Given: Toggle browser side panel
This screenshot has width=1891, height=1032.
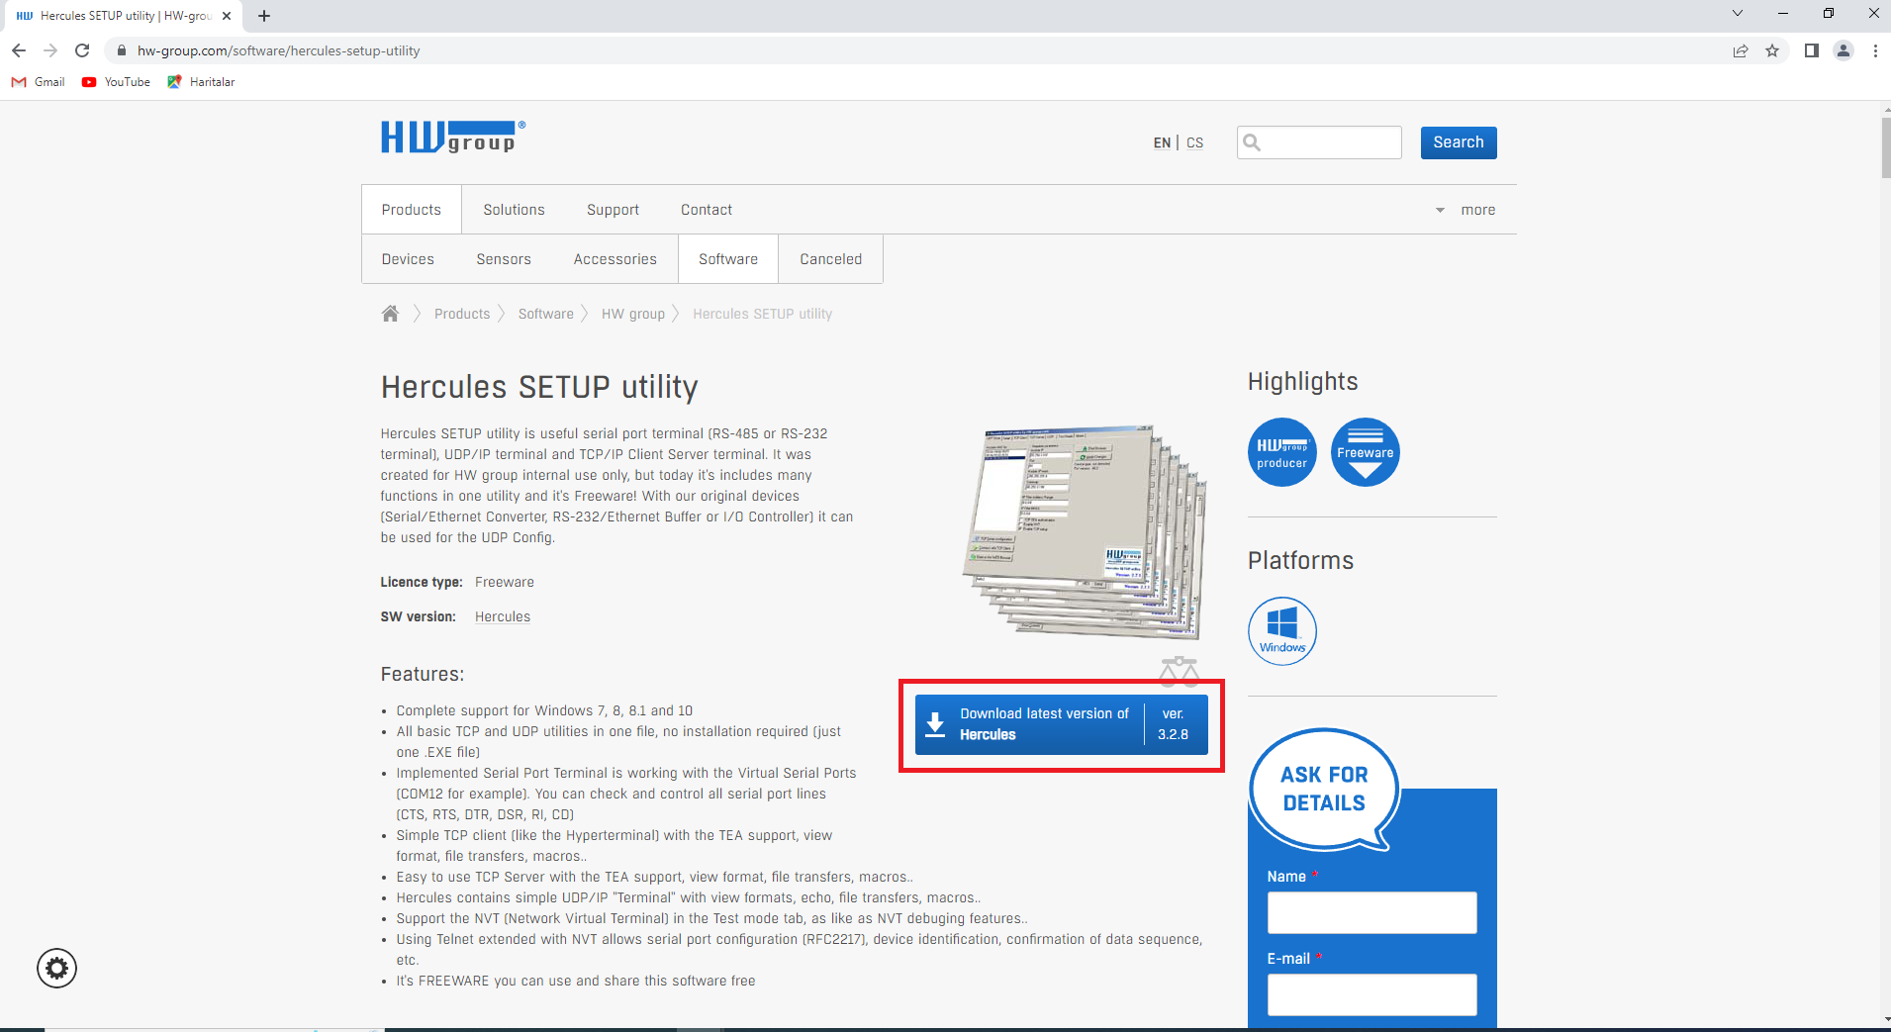Looking at the screenshot, I should point(1811,50).
